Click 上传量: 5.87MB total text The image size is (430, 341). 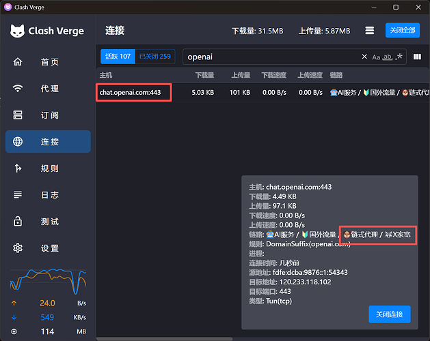click(x=324, y=31)
